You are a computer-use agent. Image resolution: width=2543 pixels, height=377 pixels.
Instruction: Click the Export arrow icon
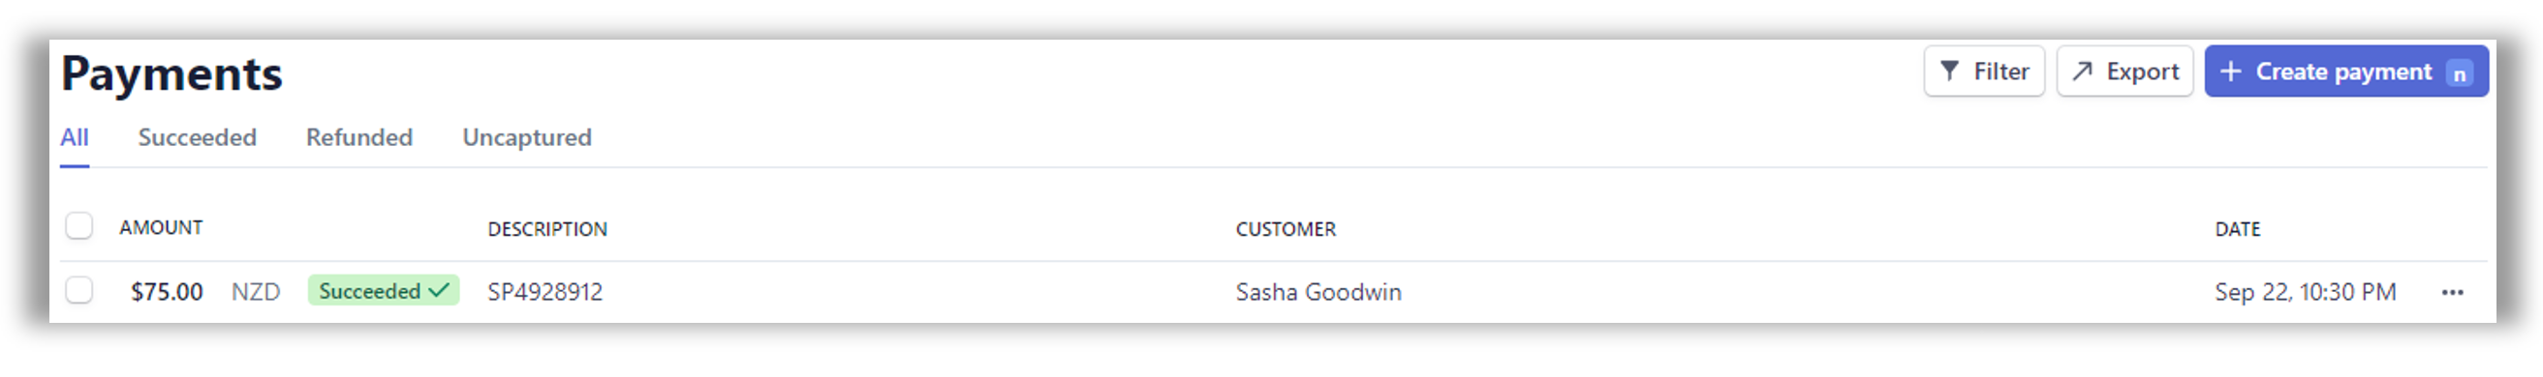pyautogui.click(x=2082, y=71)
